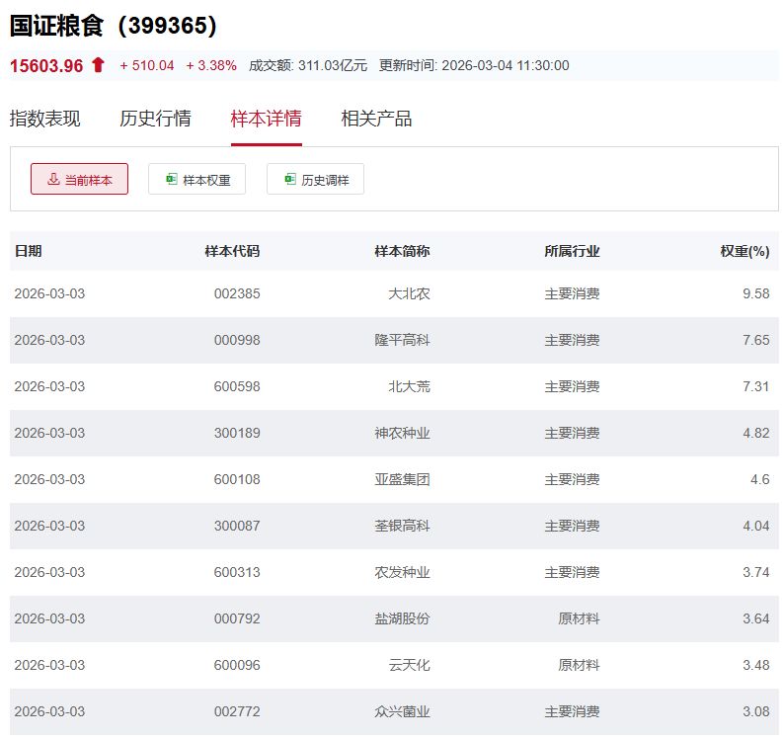
Task: Click the Excel icon beside 样本权重
Action: click(172, 180)
